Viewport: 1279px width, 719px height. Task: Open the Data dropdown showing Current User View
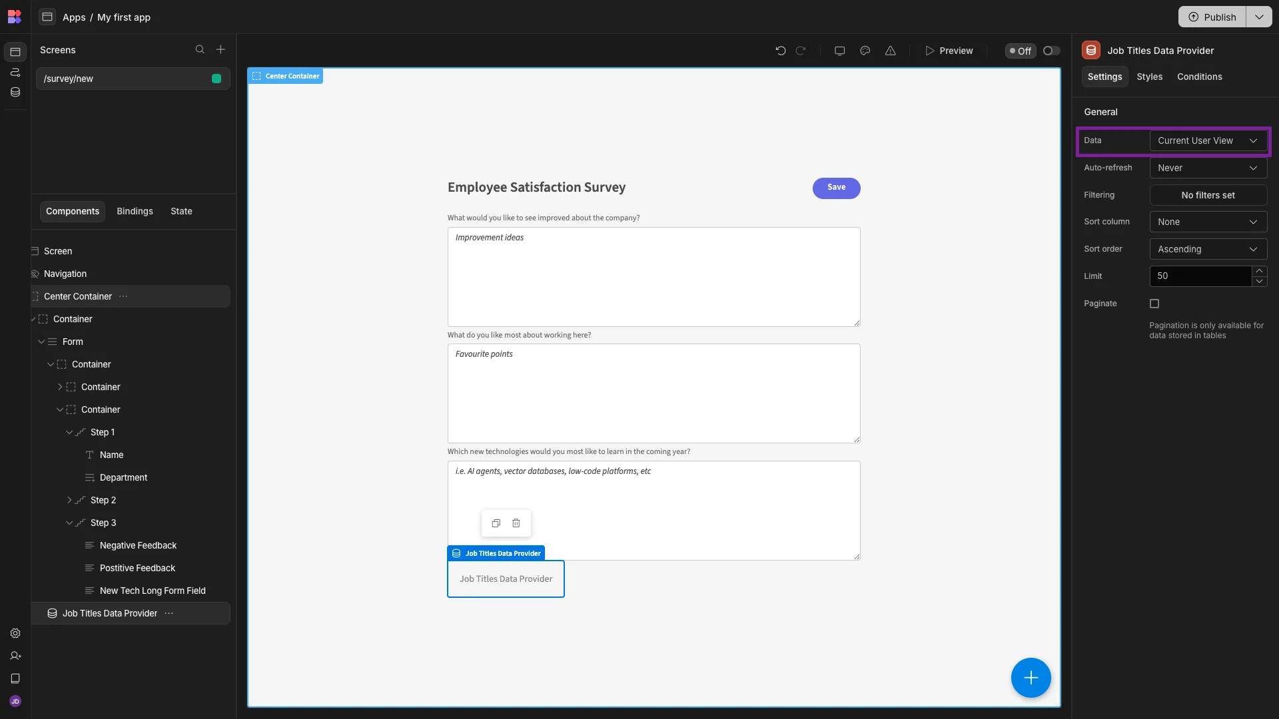[x=1208, y=140]
